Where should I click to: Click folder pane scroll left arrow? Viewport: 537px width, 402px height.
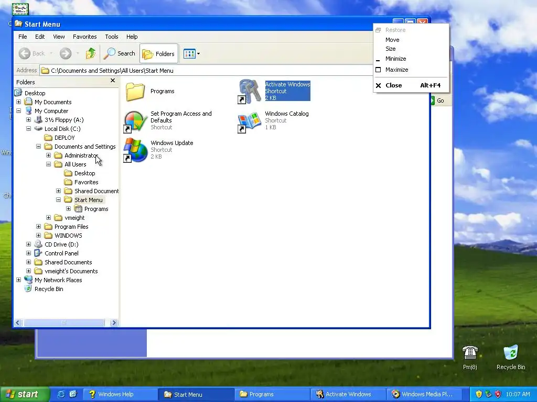click(18, 322)
